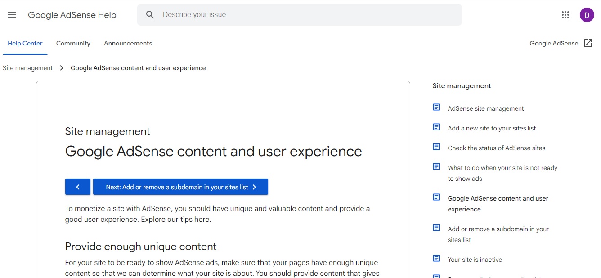Click document icon beside Google AdSense content

[x=436, y=197]
